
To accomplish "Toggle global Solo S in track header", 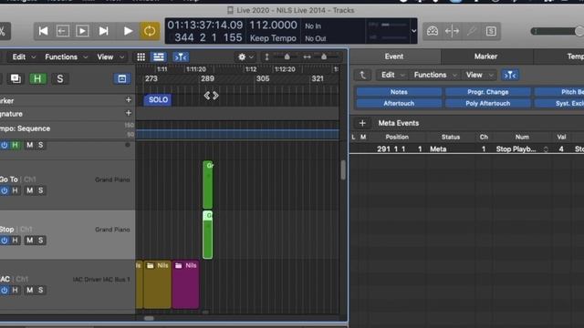I will pyautogui.click(x=60, y=78).
